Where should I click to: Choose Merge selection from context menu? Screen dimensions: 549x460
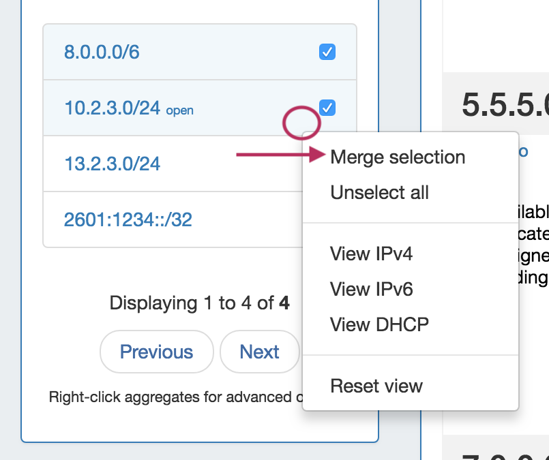point(398,157)
